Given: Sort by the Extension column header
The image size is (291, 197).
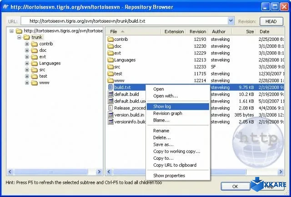Looking at the screenshot, I should [174, 31].
